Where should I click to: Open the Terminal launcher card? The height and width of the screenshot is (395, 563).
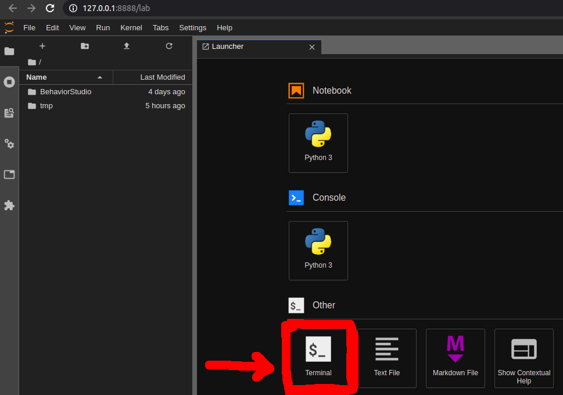(x=318, y=357)
